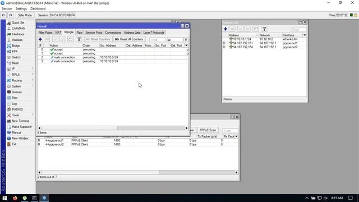Open the Manual sidebar item

pos(16,132)
